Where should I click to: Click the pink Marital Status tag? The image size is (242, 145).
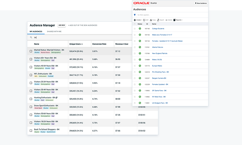click(45, 52)
